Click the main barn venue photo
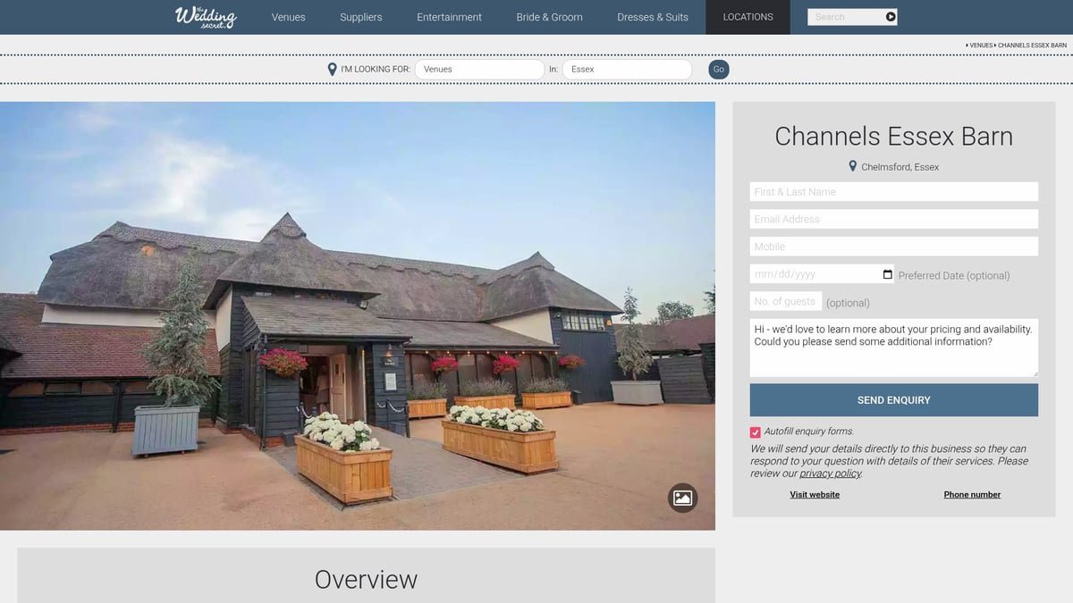The width and height of the screenshot is (1073, 603). click(x=358, y=315)
